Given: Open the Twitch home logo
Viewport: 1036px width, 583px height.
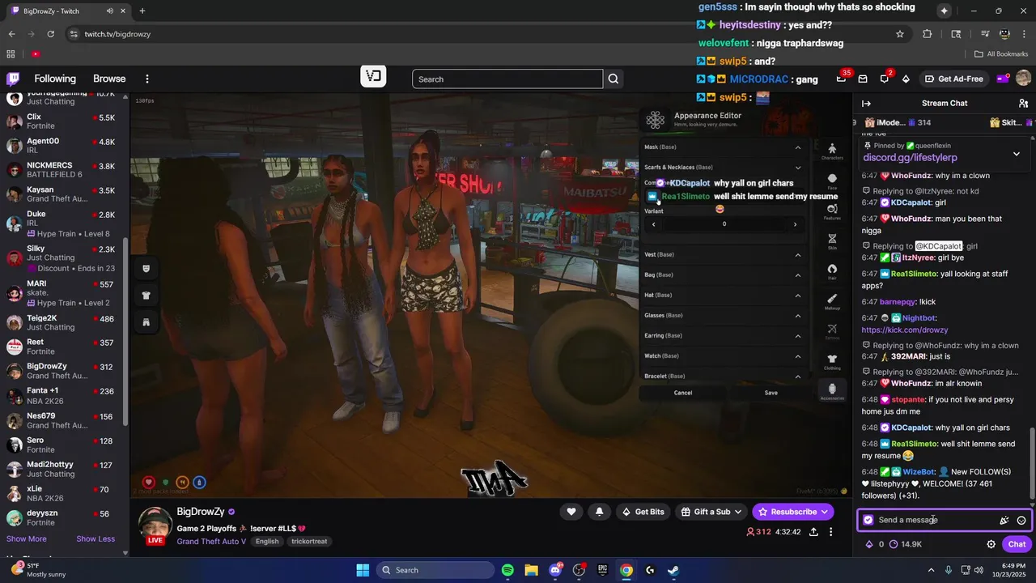Looking at the screenshot, I should 13,79.
